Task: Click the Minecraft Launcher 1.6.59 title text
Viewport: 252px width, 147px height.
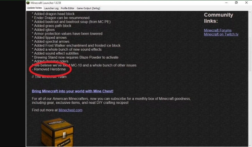Action: [46, 3]
